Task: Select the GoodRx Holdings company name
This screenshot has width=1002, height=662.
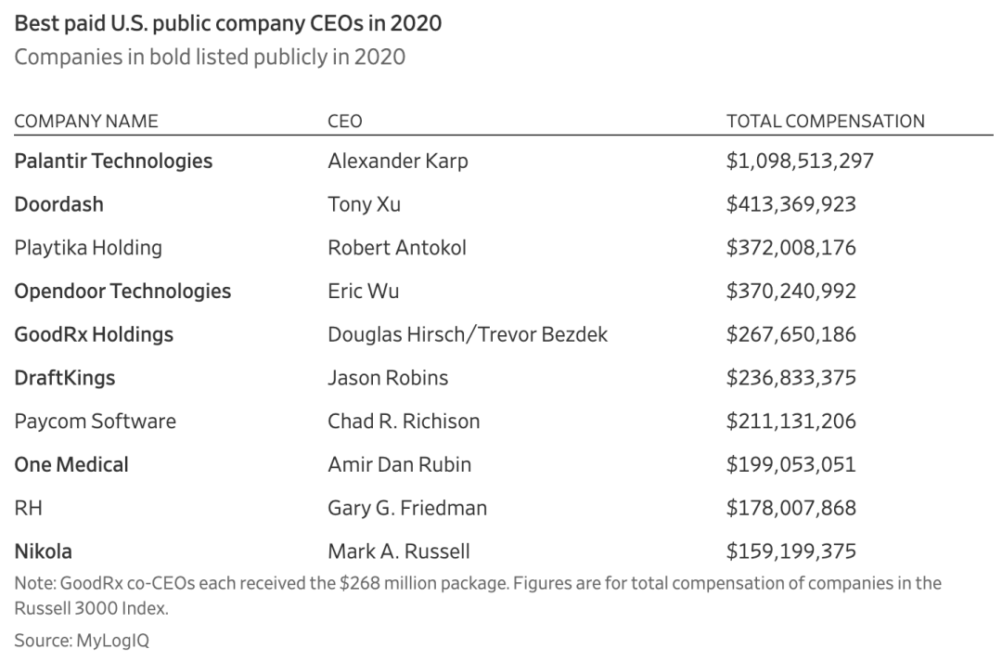Action: pyautogui.click(x=94, y=334)
